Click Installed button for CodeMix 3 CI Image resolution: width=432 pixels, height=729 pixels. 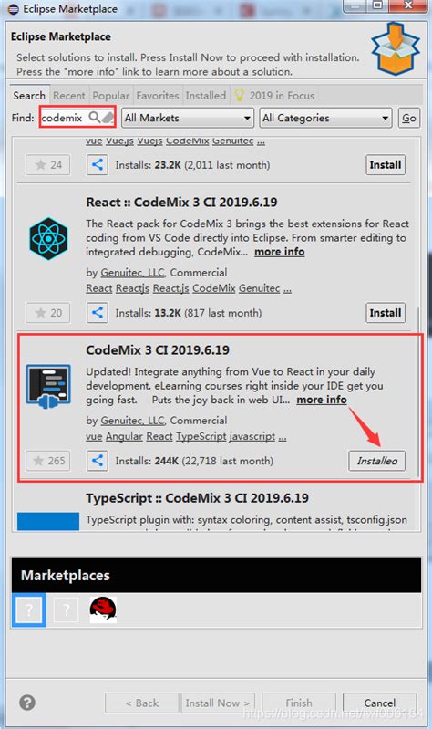(x=376, y=461)
